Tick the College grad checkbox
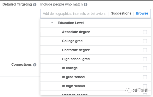This screenshot has height=97, width=153. (145, 41)
